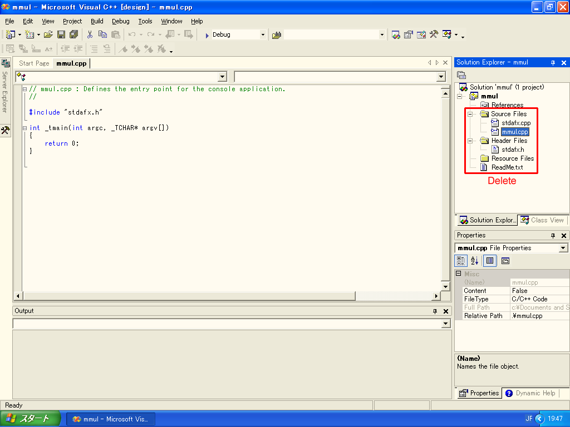
Task: Open the Output pane source dropdown
Action: tap(446, 324)
